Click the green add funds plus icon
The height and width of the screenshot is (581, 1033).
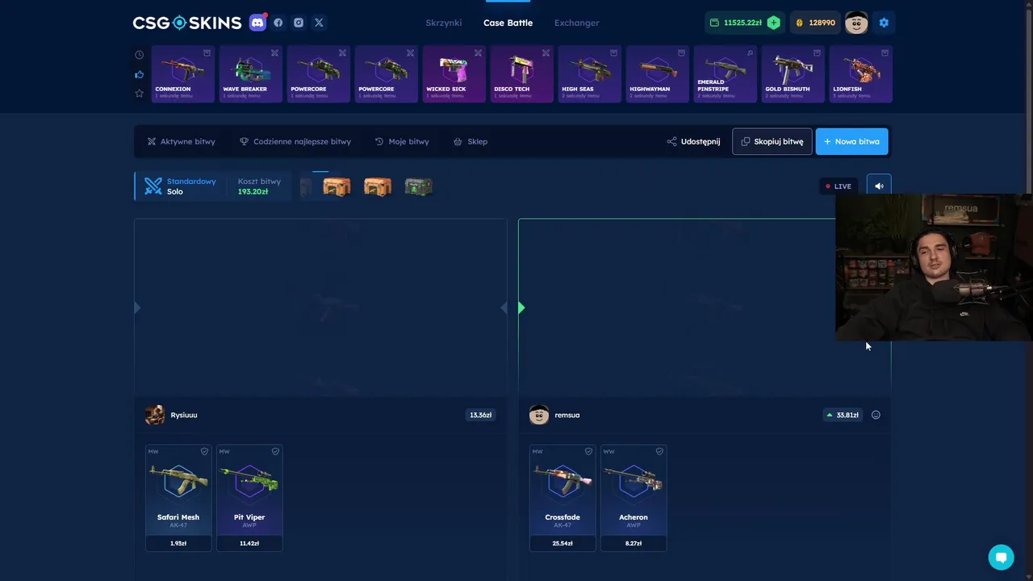click(x=773, y=23)
